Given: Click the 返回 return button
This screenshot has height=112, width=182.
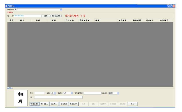Looking at the screenshot, I should pos(133,104).
